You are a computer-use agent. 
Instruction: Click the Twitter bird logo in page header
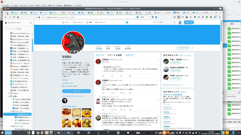(x=127, y=22)
